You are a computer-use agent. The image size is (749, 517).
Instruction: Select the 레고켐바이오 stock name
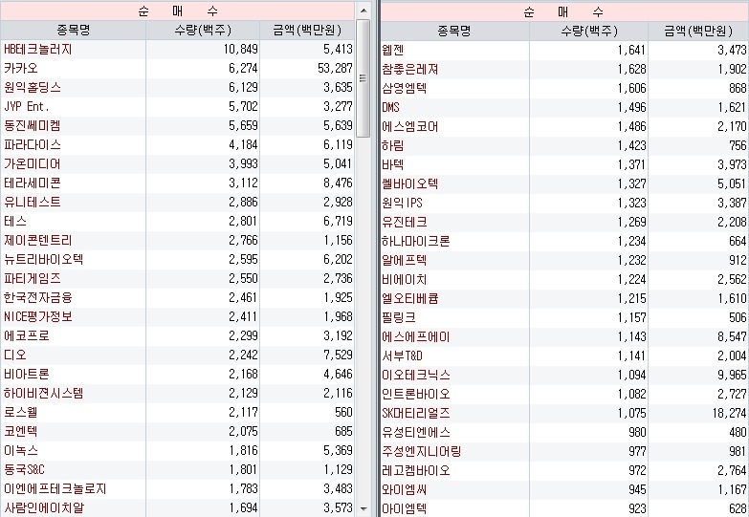tap(415, 470)
